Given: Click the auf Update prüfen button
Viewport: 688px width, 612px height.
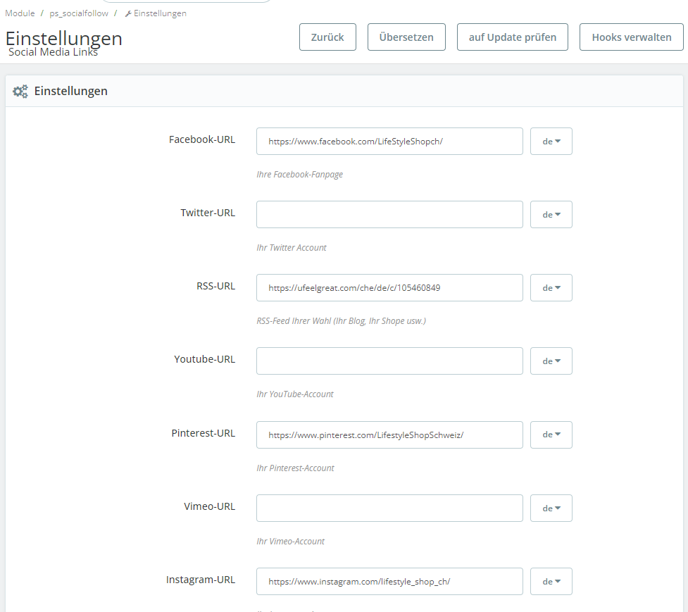Looking at the screenshot, I should click(x=513, y=37).
